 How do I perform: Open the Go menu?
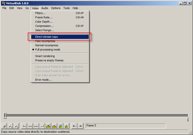pos(27,8)
